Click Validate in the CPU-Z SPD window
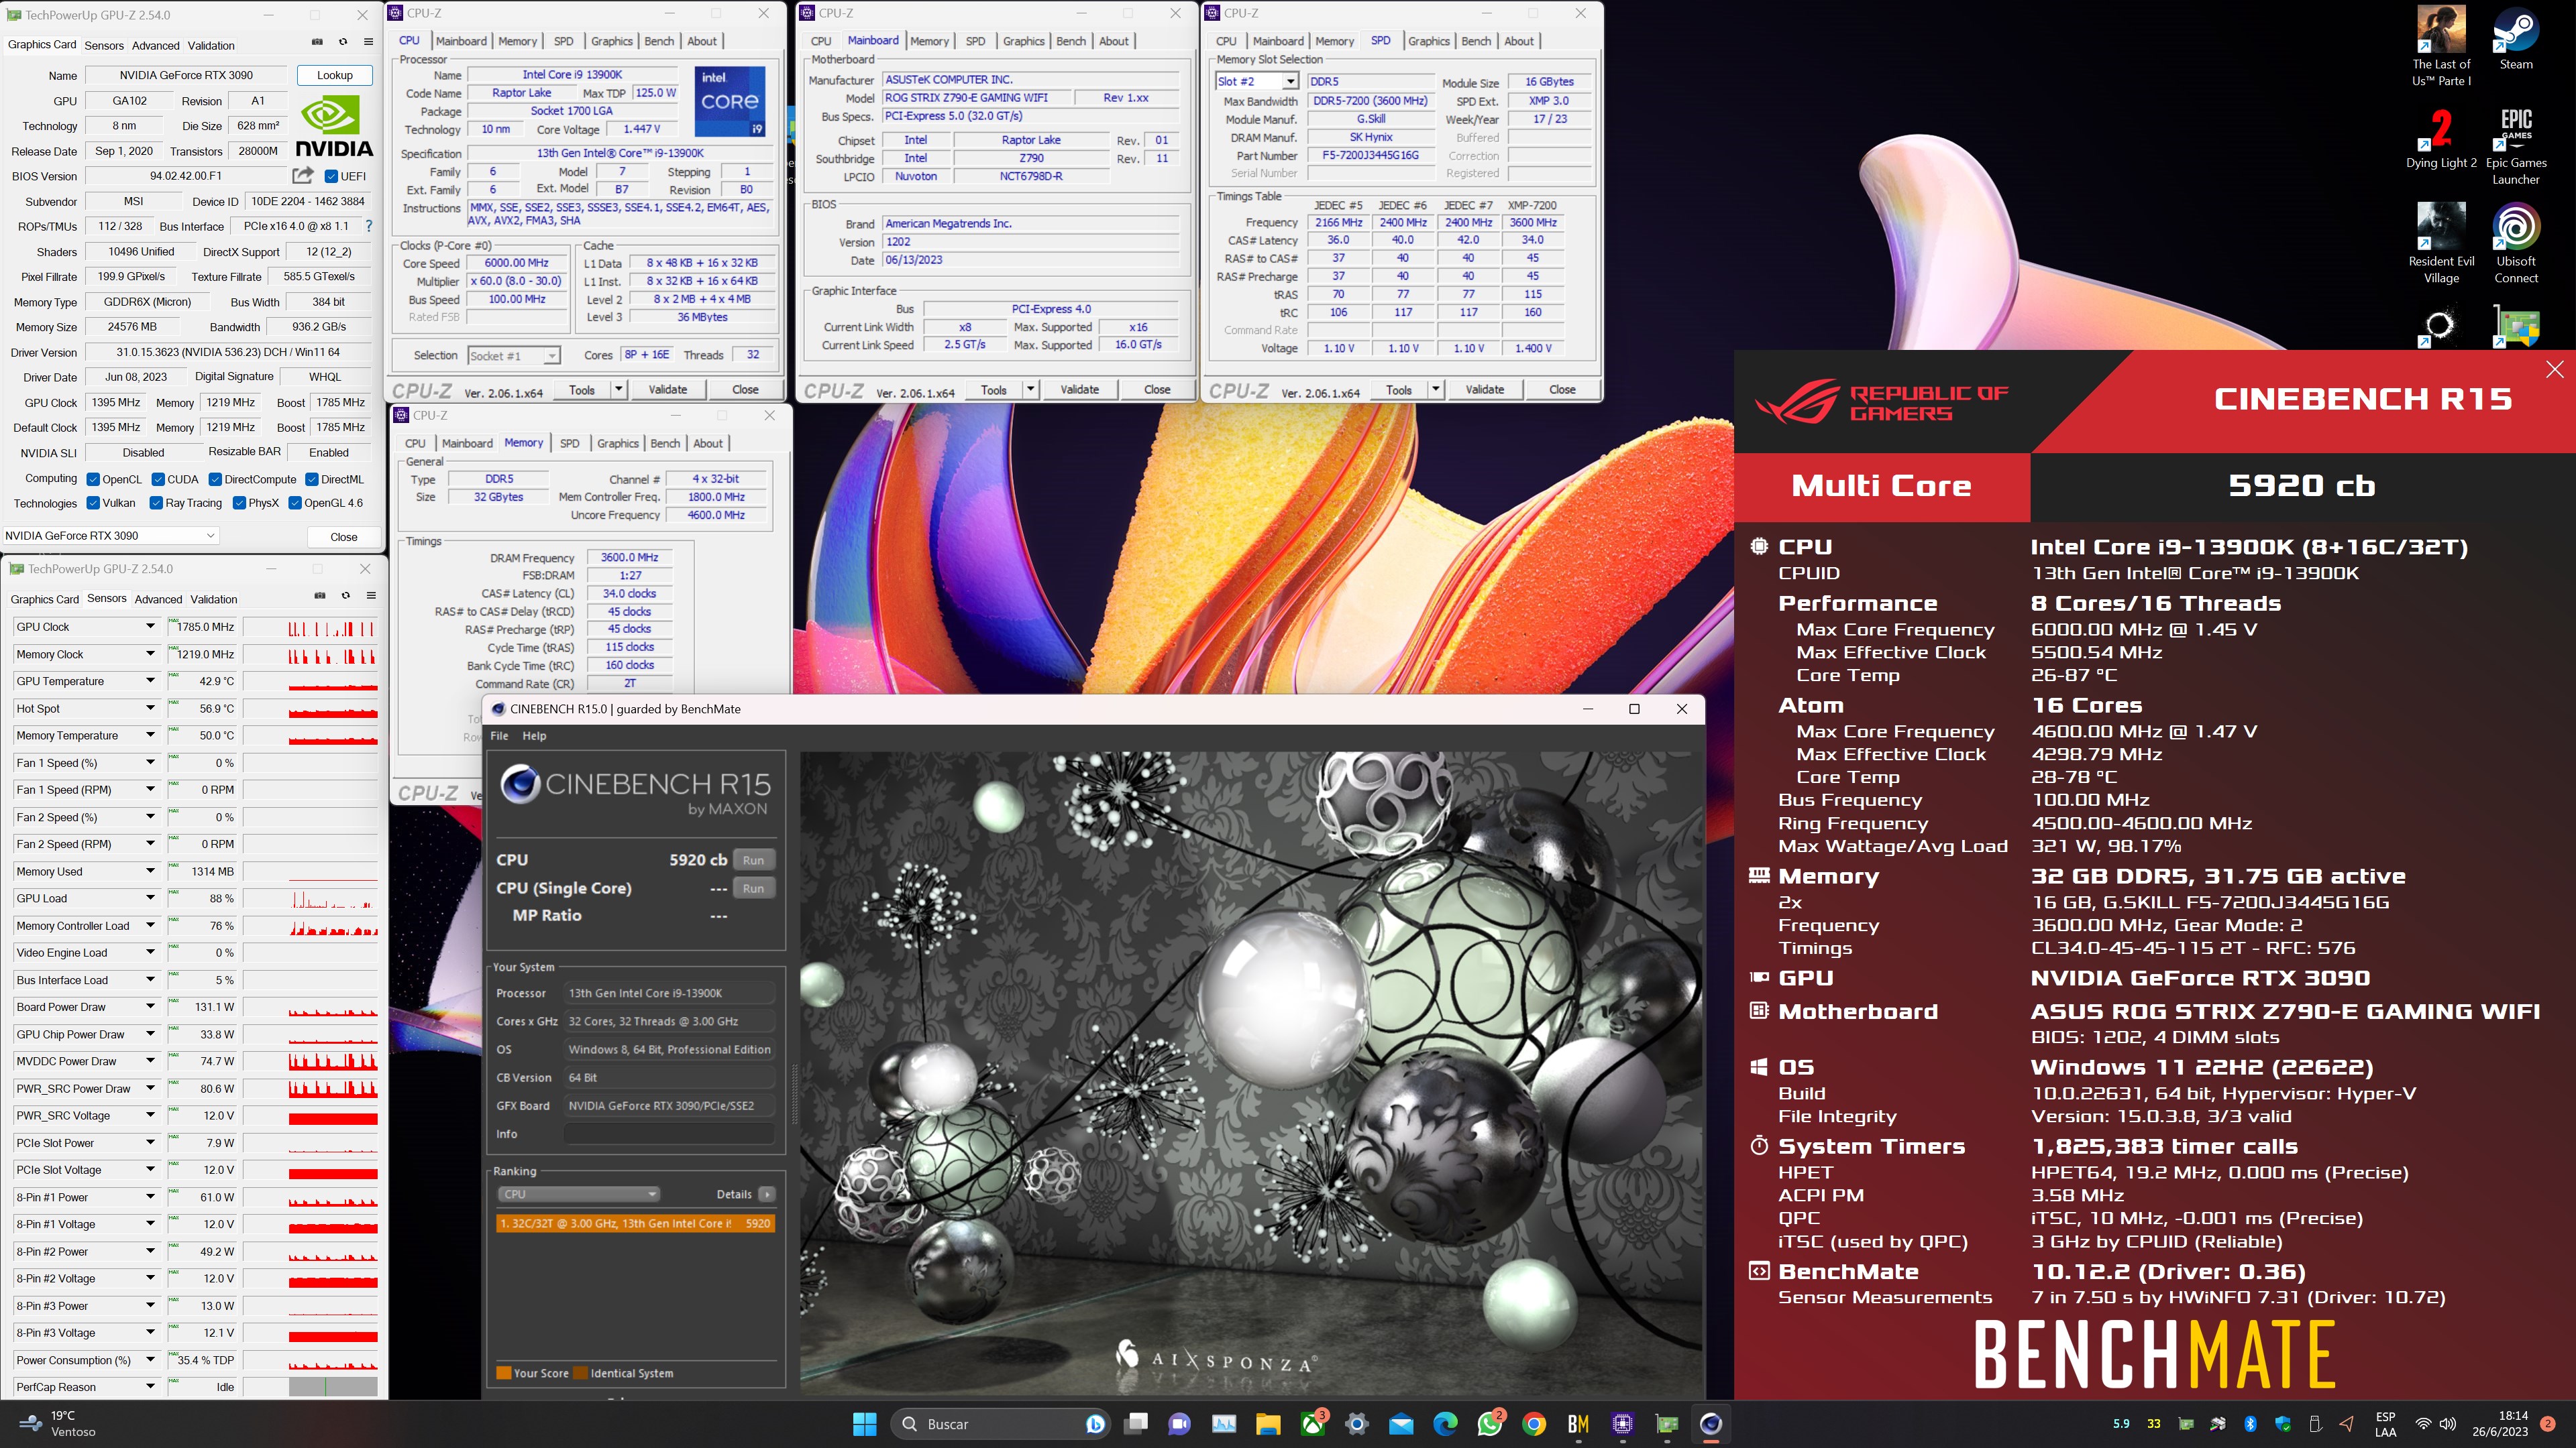2576x1448 pixels. (1485, 389)
